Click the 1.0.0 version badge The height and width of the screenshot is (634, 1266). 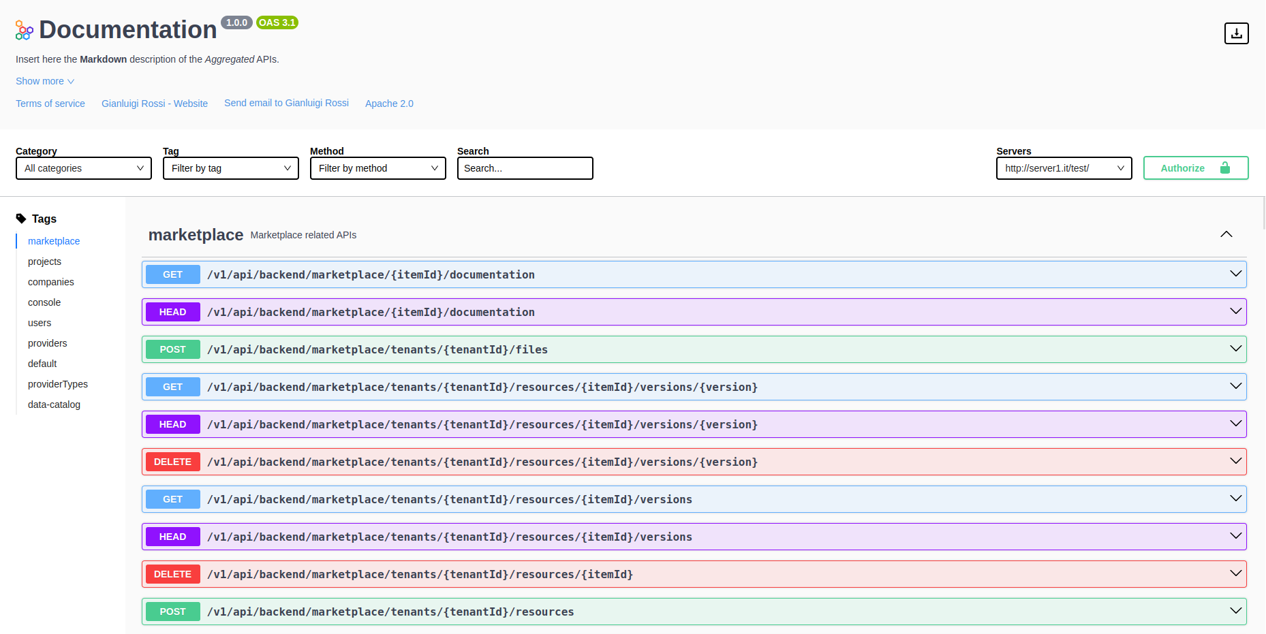click(x=236, y=22)
